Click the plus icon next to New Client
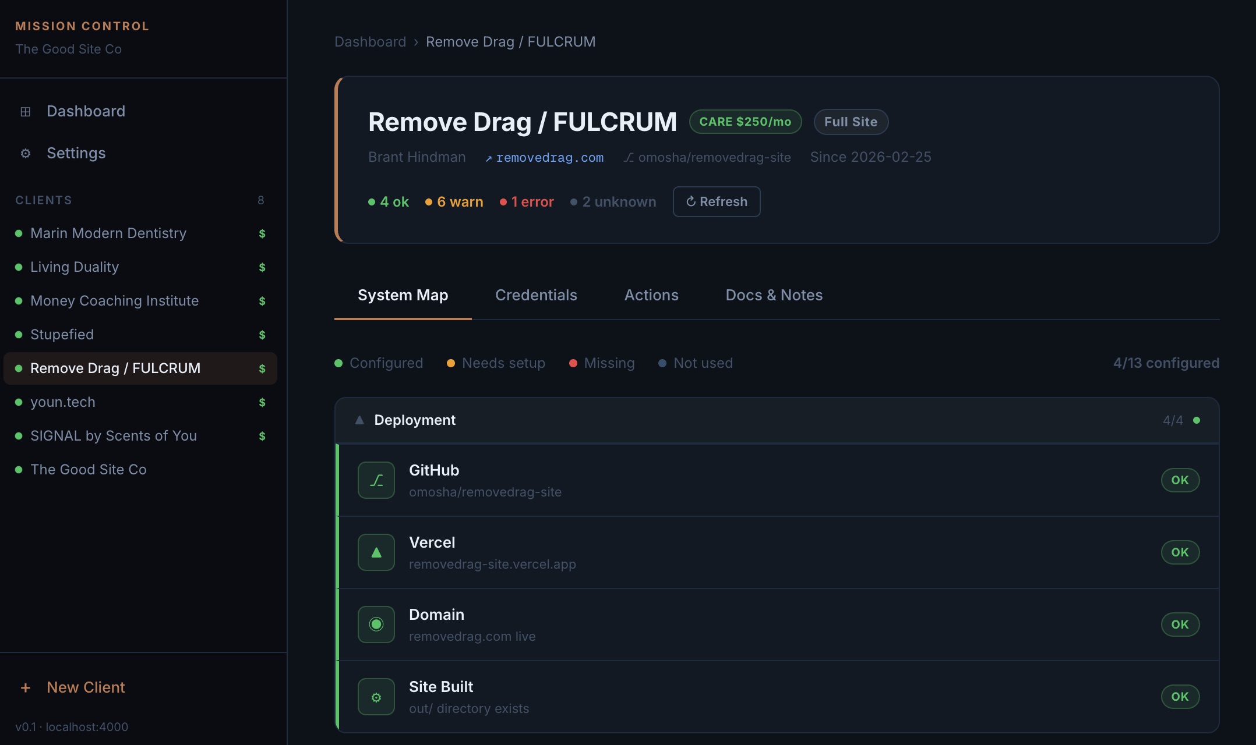1256x745 pixels. tap(25, 687)
